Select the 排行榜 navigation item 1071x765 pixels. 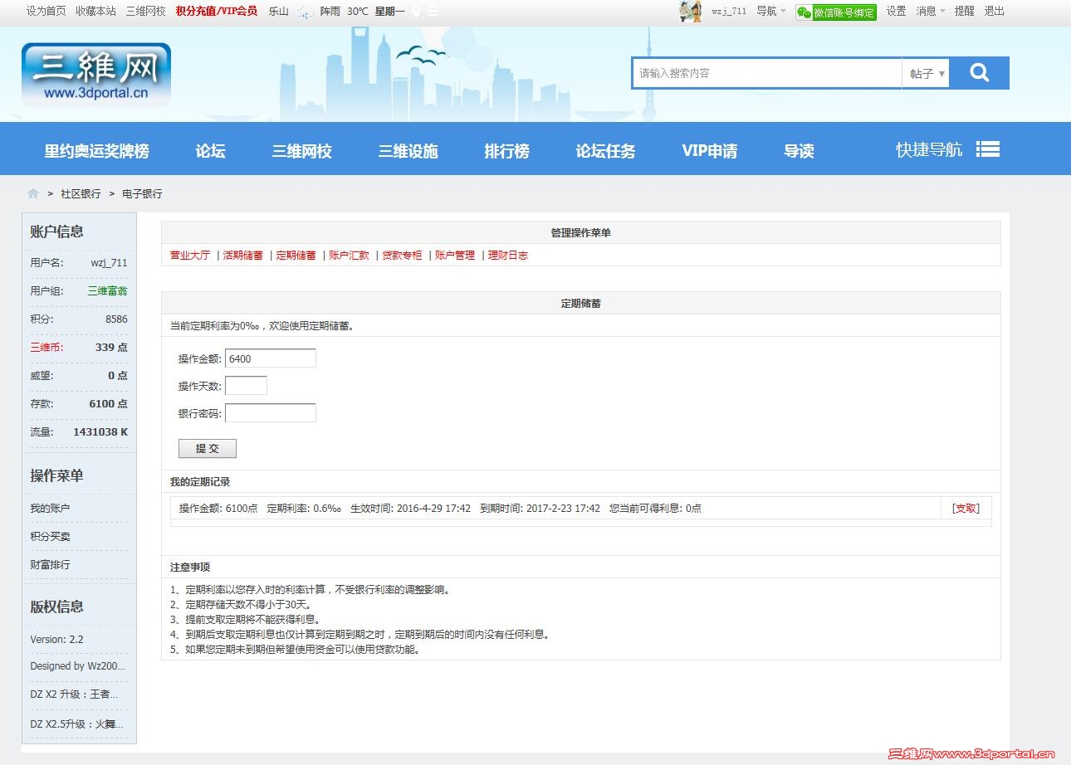point(506,150)
